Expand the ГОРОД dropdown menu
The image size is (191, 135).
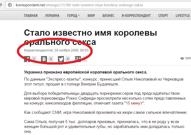(x=73, y=16)
